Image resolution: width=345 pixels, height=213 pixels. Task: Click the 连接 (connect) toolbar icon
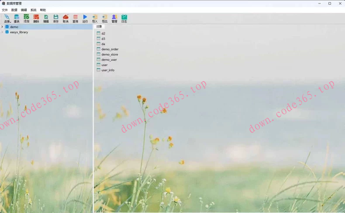[7, 19]
